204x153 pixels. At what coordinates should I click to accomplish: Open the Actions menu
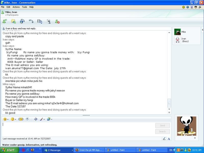tap(16, 7)
